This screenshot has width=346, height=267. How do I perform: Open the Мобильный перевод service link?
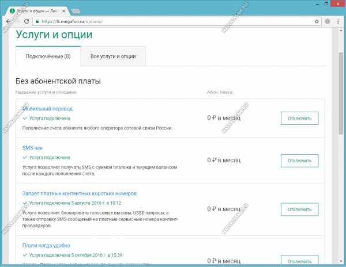point(47,109)
